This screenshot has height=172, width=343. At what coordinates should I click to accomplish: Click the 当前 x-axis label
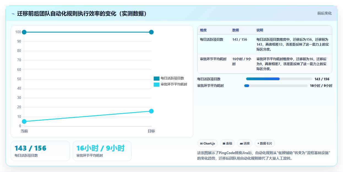[x=24, y=131]
